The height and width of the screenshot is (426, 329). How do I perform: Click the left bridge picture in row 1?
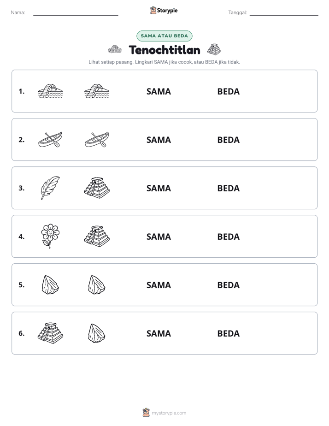(50, 91)
